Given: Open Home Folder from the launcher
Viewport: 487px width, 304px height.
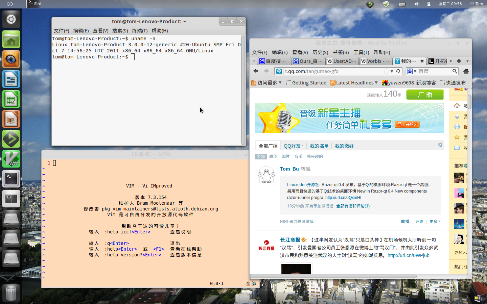Looking at the screenshot, I should [11, 40].
